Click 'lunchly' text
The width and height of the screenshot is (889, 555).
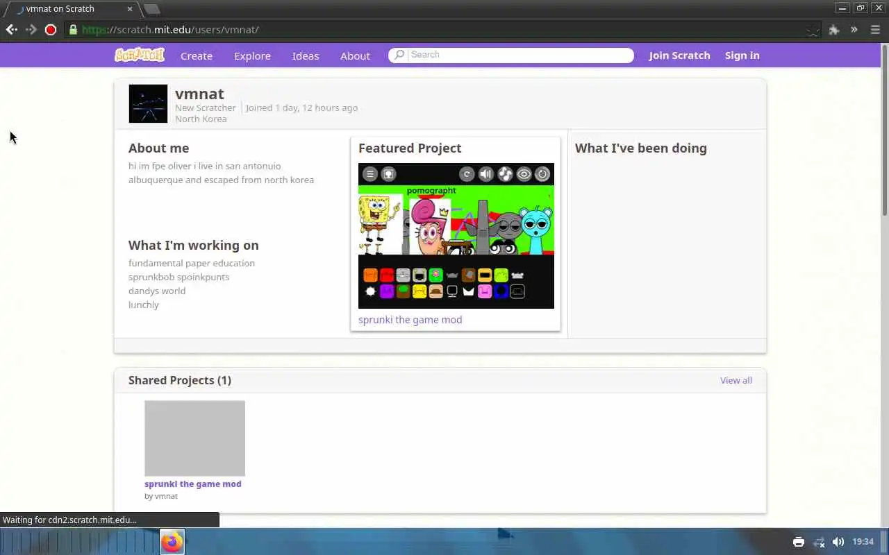pos(144,305)
